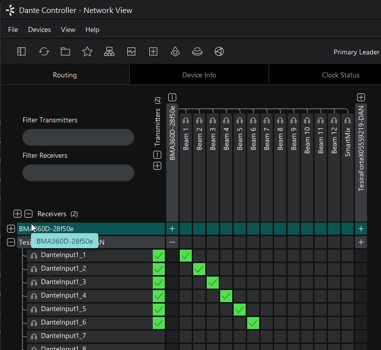Toggle subscription DanteInput1_1 to Beam 1
The width and height of the screenshot is (381, 350).
tap(186, 256)
